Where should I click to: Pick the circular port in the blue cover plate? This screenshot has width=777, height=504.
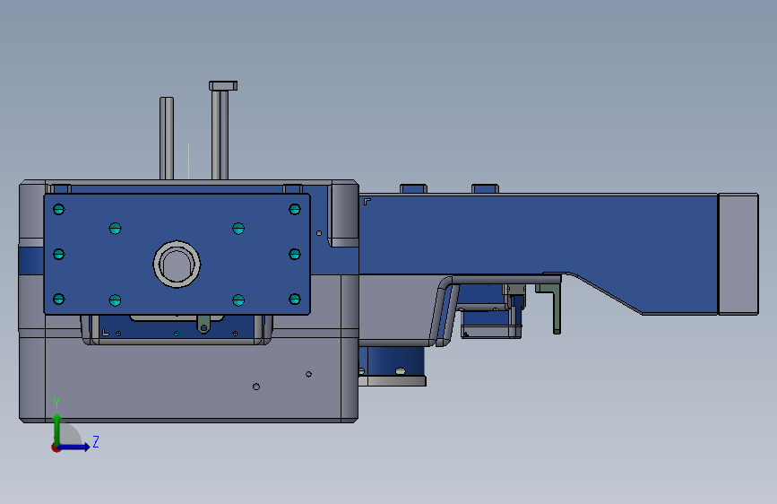click(x=177, y=264)
